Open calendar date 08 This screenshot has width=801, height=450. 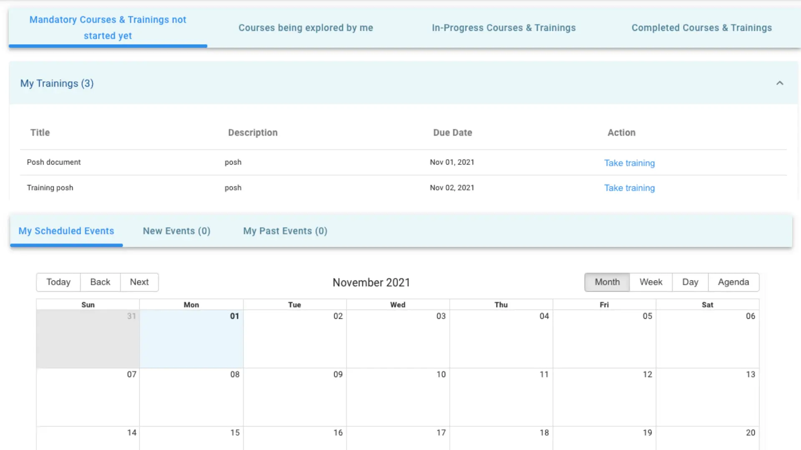[235, 374]
